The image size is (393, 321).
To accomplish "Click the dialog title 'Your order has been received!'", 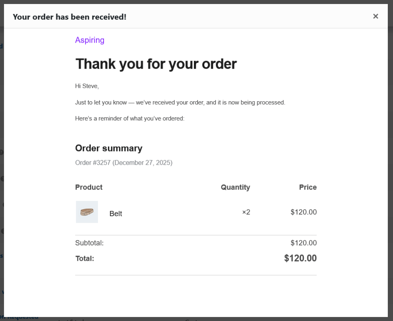I will 69,17.
